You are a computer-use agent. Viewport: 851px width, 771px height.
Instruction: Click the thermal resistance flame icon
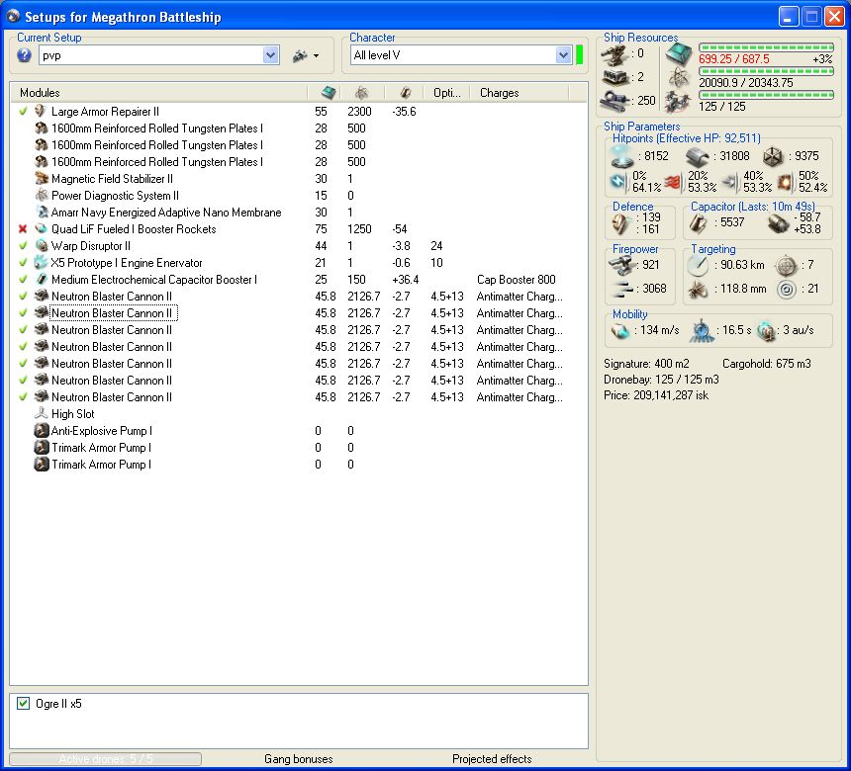click(672, 182)
